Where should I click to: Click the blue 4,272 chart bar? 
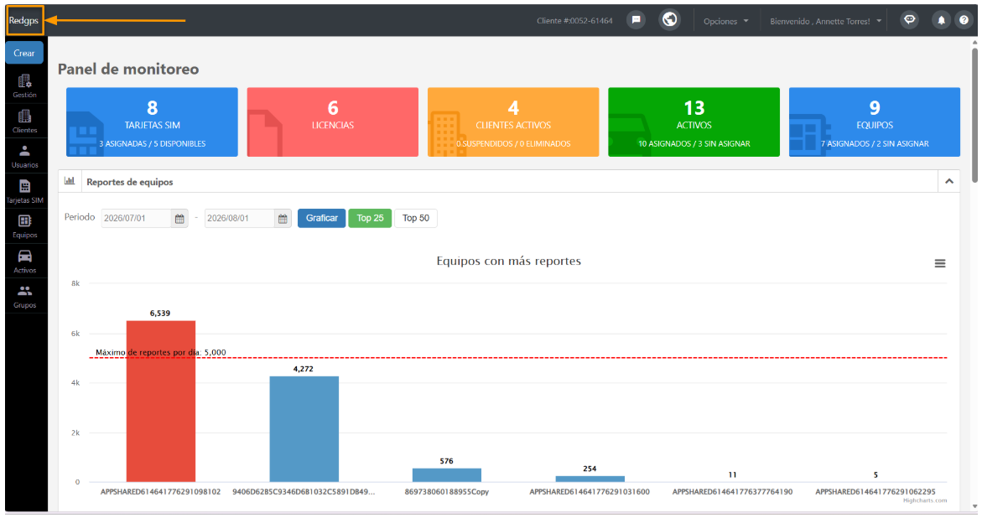[304, 429]
